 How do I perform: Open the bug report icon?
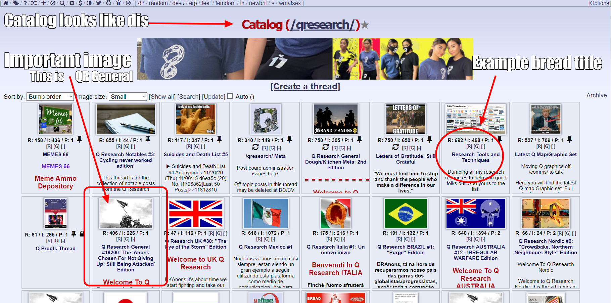pos(119,3)
